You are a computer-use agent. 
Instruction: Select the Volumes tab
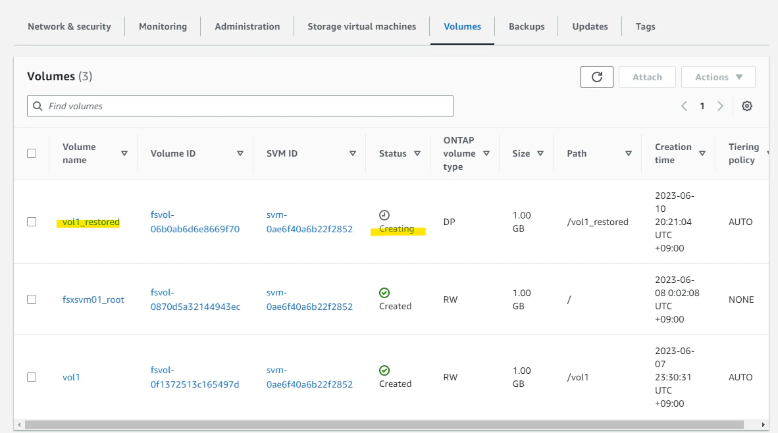coord(463,26)
